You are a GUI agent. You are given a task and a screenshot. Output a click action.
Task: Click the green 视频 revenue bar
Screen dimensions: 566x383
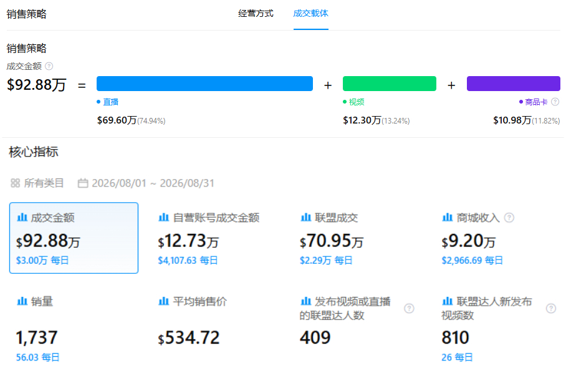[390, 84]
